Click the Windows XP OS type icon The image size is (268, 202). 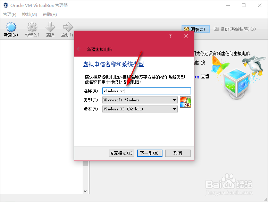[x=185, y=102]
